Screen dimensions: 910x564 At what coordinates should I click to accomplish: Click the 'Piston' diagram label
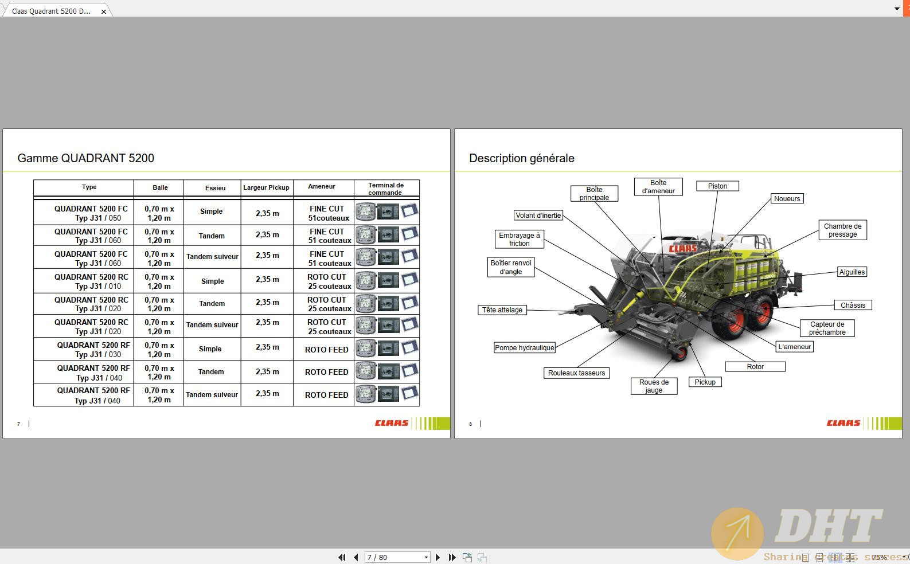[717, 186]
